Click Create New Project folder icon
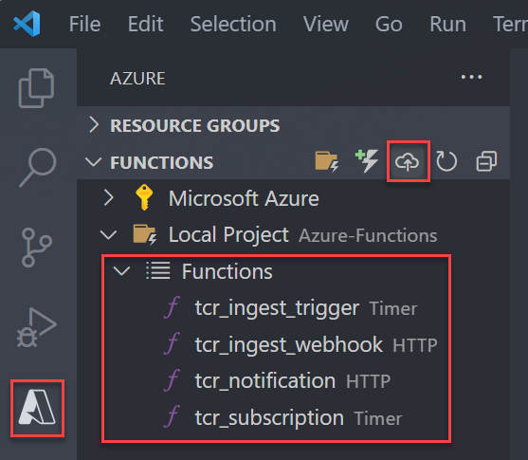Screen dimensions: 528x460 [x=326, y=161]
